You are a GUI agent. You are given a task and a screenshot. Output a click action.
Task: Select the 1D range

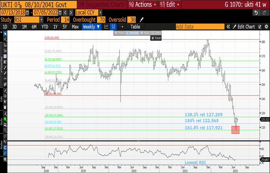pyautogui.click(x=5, y=27)
